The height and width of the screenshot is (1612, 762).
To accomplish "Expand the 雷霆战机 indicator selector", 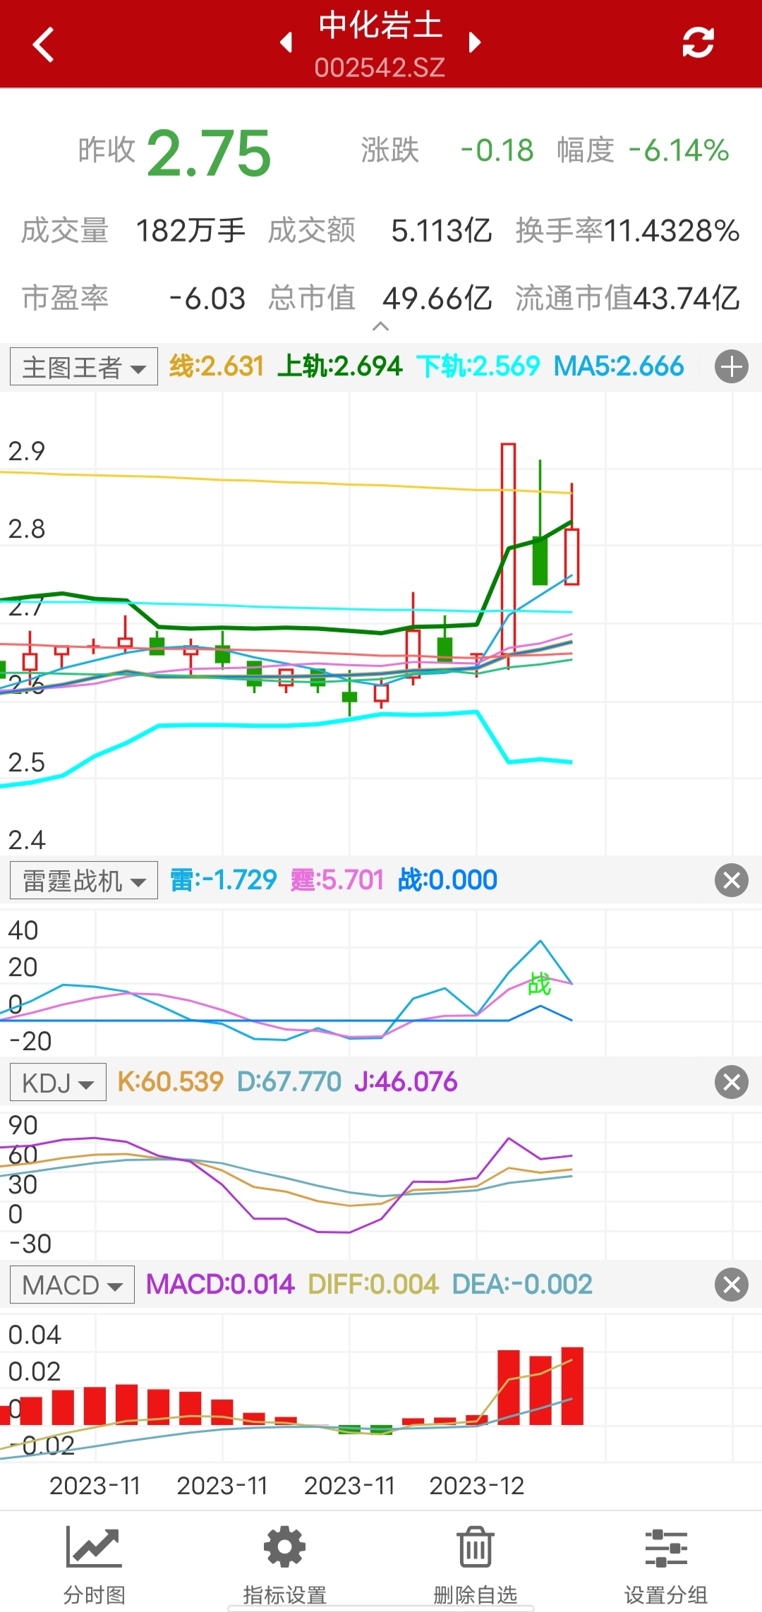I will click(x=84, y=881).
